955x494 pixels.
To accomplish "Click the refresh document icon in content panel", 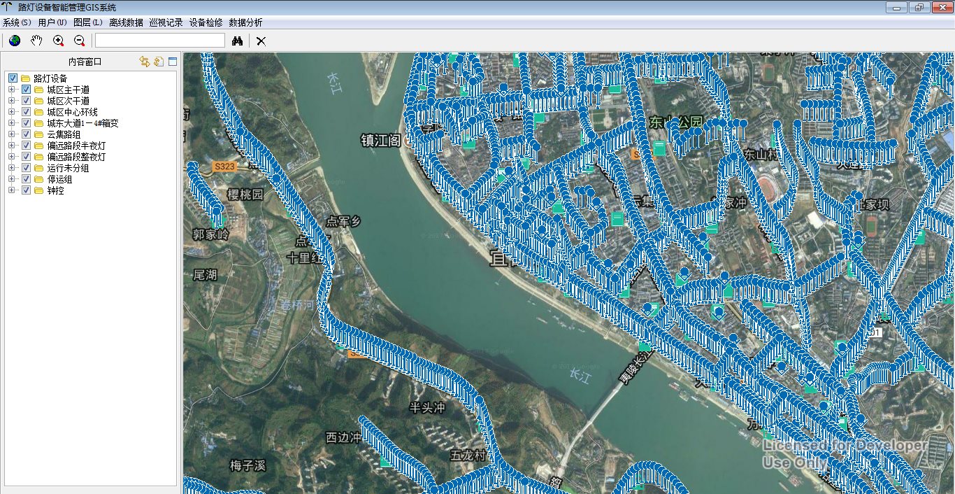I will [159, 62].
